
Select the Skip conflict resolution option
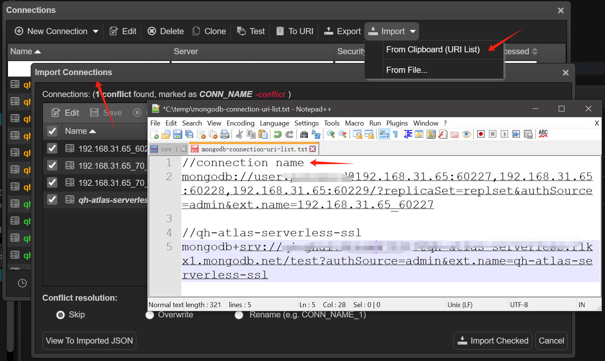coord(60,315)
